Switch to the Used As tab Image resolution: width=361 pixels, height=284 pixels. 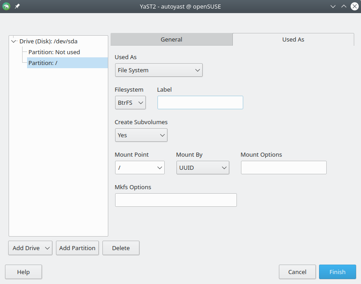click(x=293, y=39)
